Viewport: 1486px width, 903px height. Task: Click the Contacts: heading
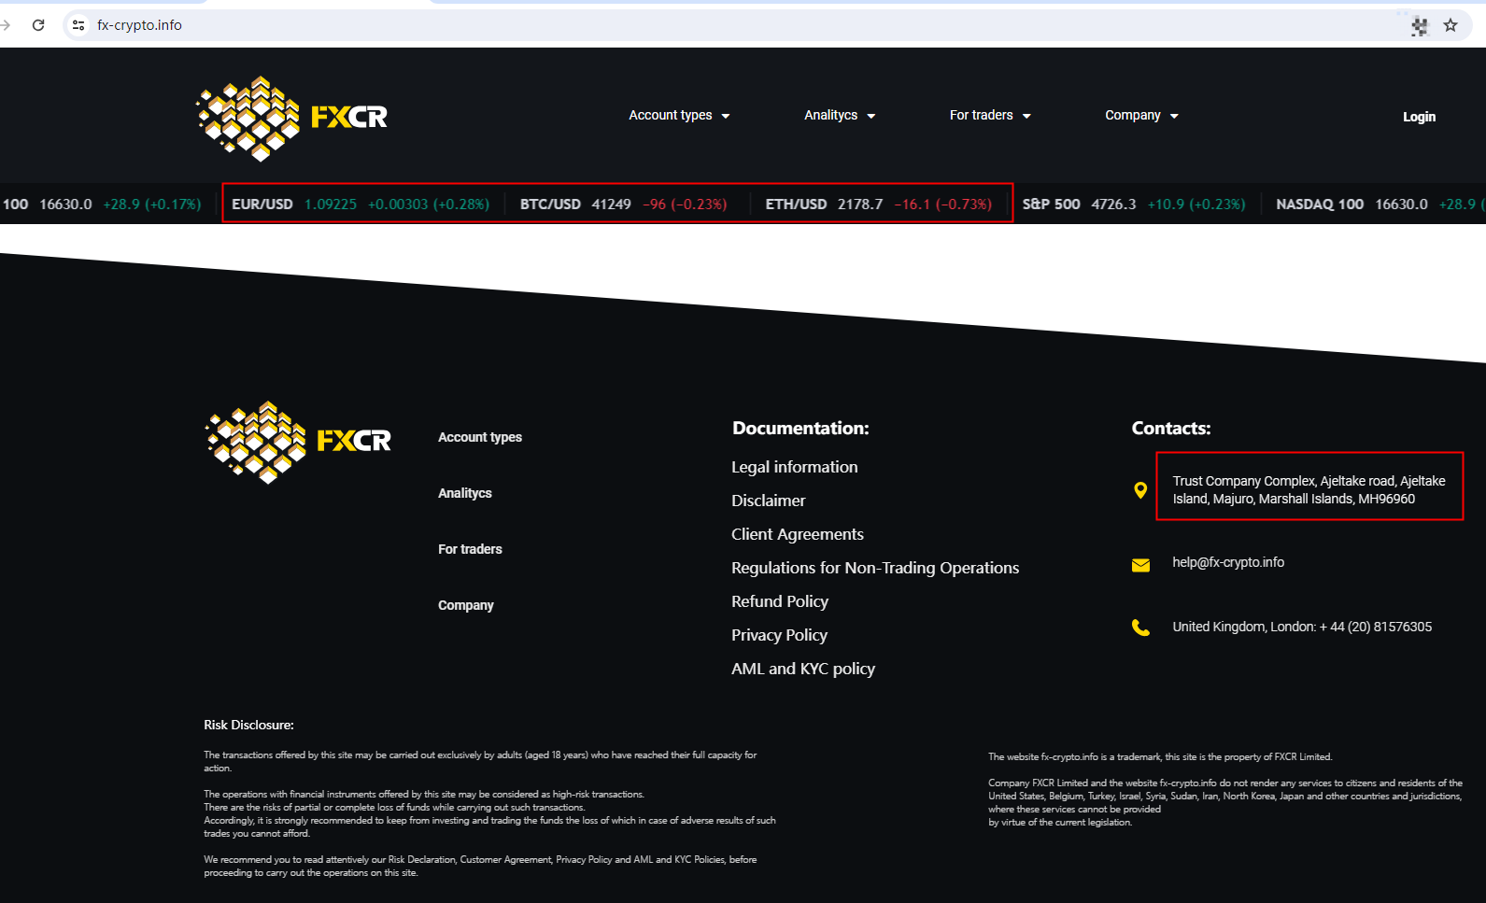click(x=1171, y=429)
